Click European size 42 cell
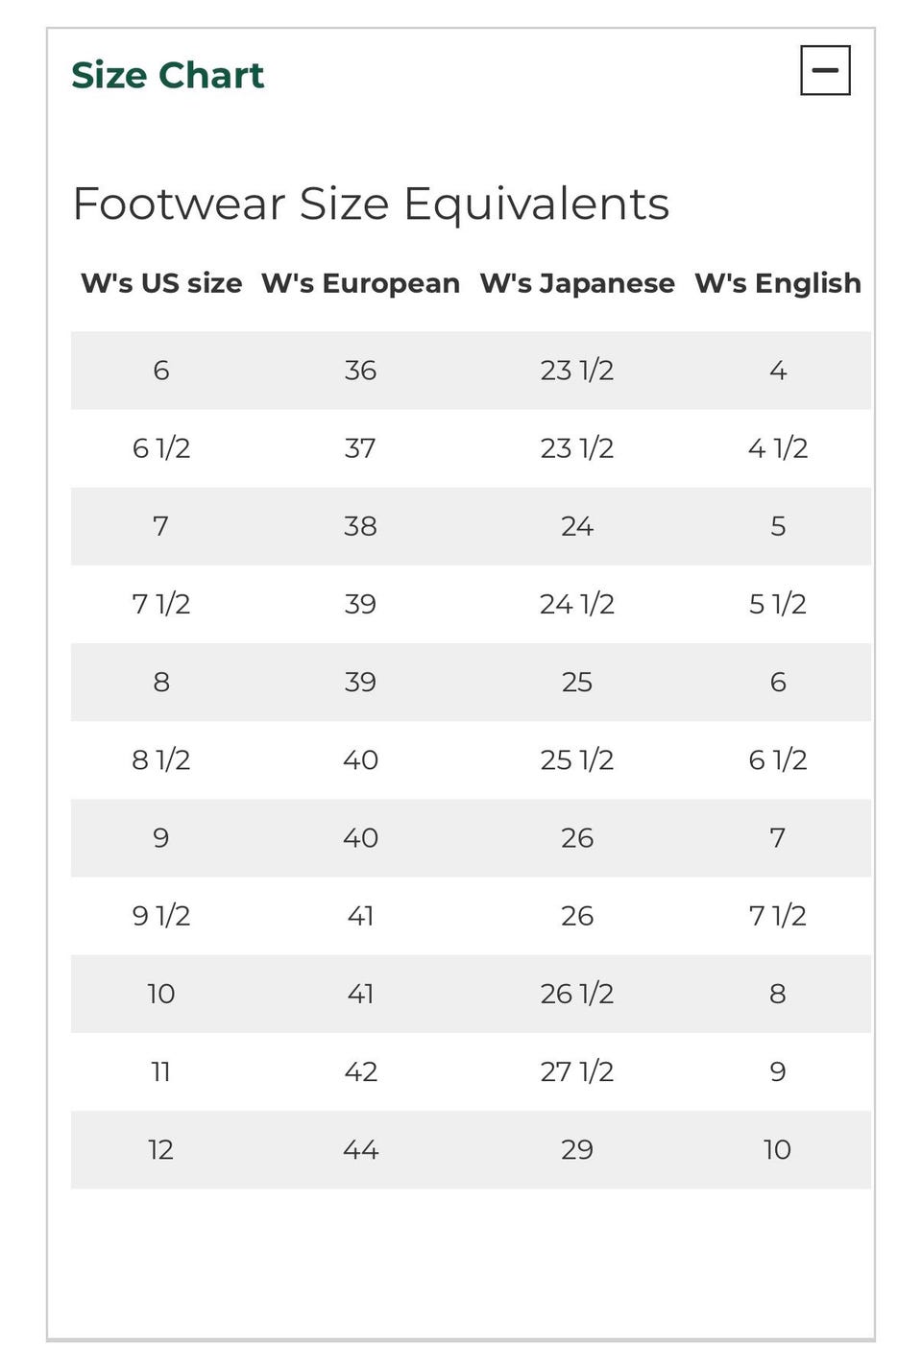 coord(360,1071)
